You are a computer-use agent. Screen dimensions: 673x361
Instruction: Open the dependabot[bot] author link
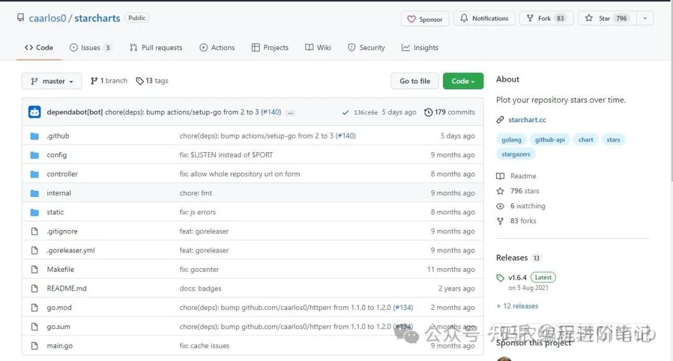point(75,112)
